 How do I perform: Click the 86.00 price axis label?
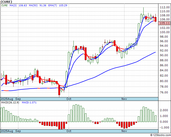(164, 65)
